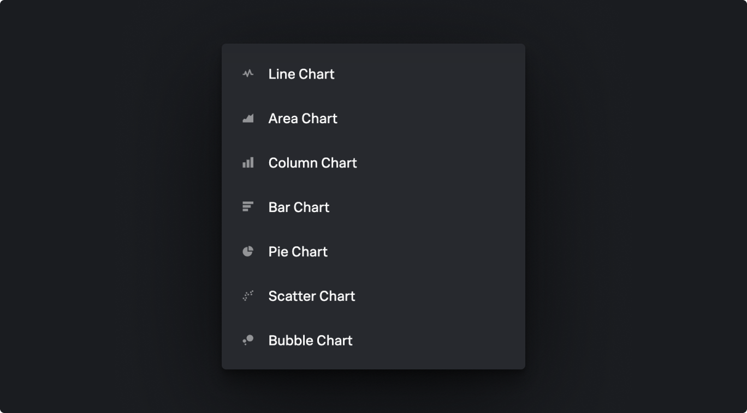Click the Area Chart mountain icon
The width and height of the screenshot is (747, 413).
(x=248, y=118)
